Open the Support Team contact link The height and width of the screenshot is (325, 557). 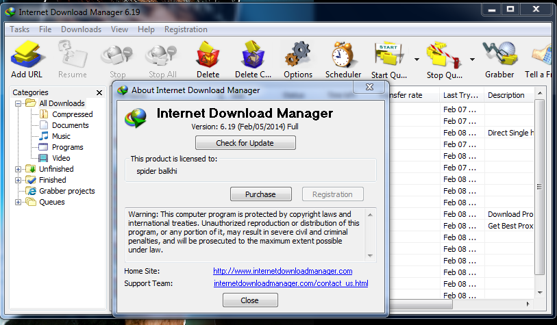click(291, 283)
